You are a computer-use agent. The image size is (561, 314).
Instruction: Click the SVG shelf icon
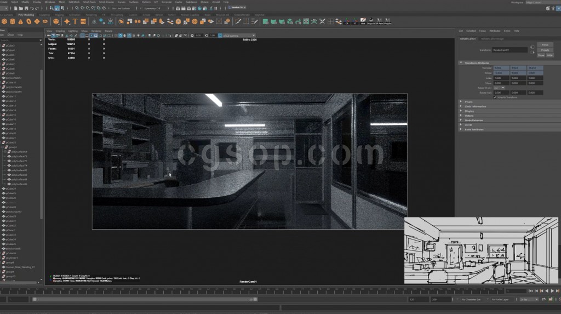tap(83, 22)
